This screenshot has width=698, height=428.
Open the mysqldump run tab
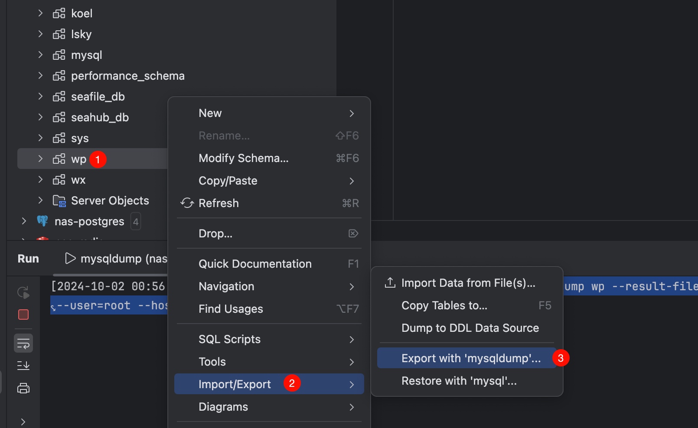[116, 259]
